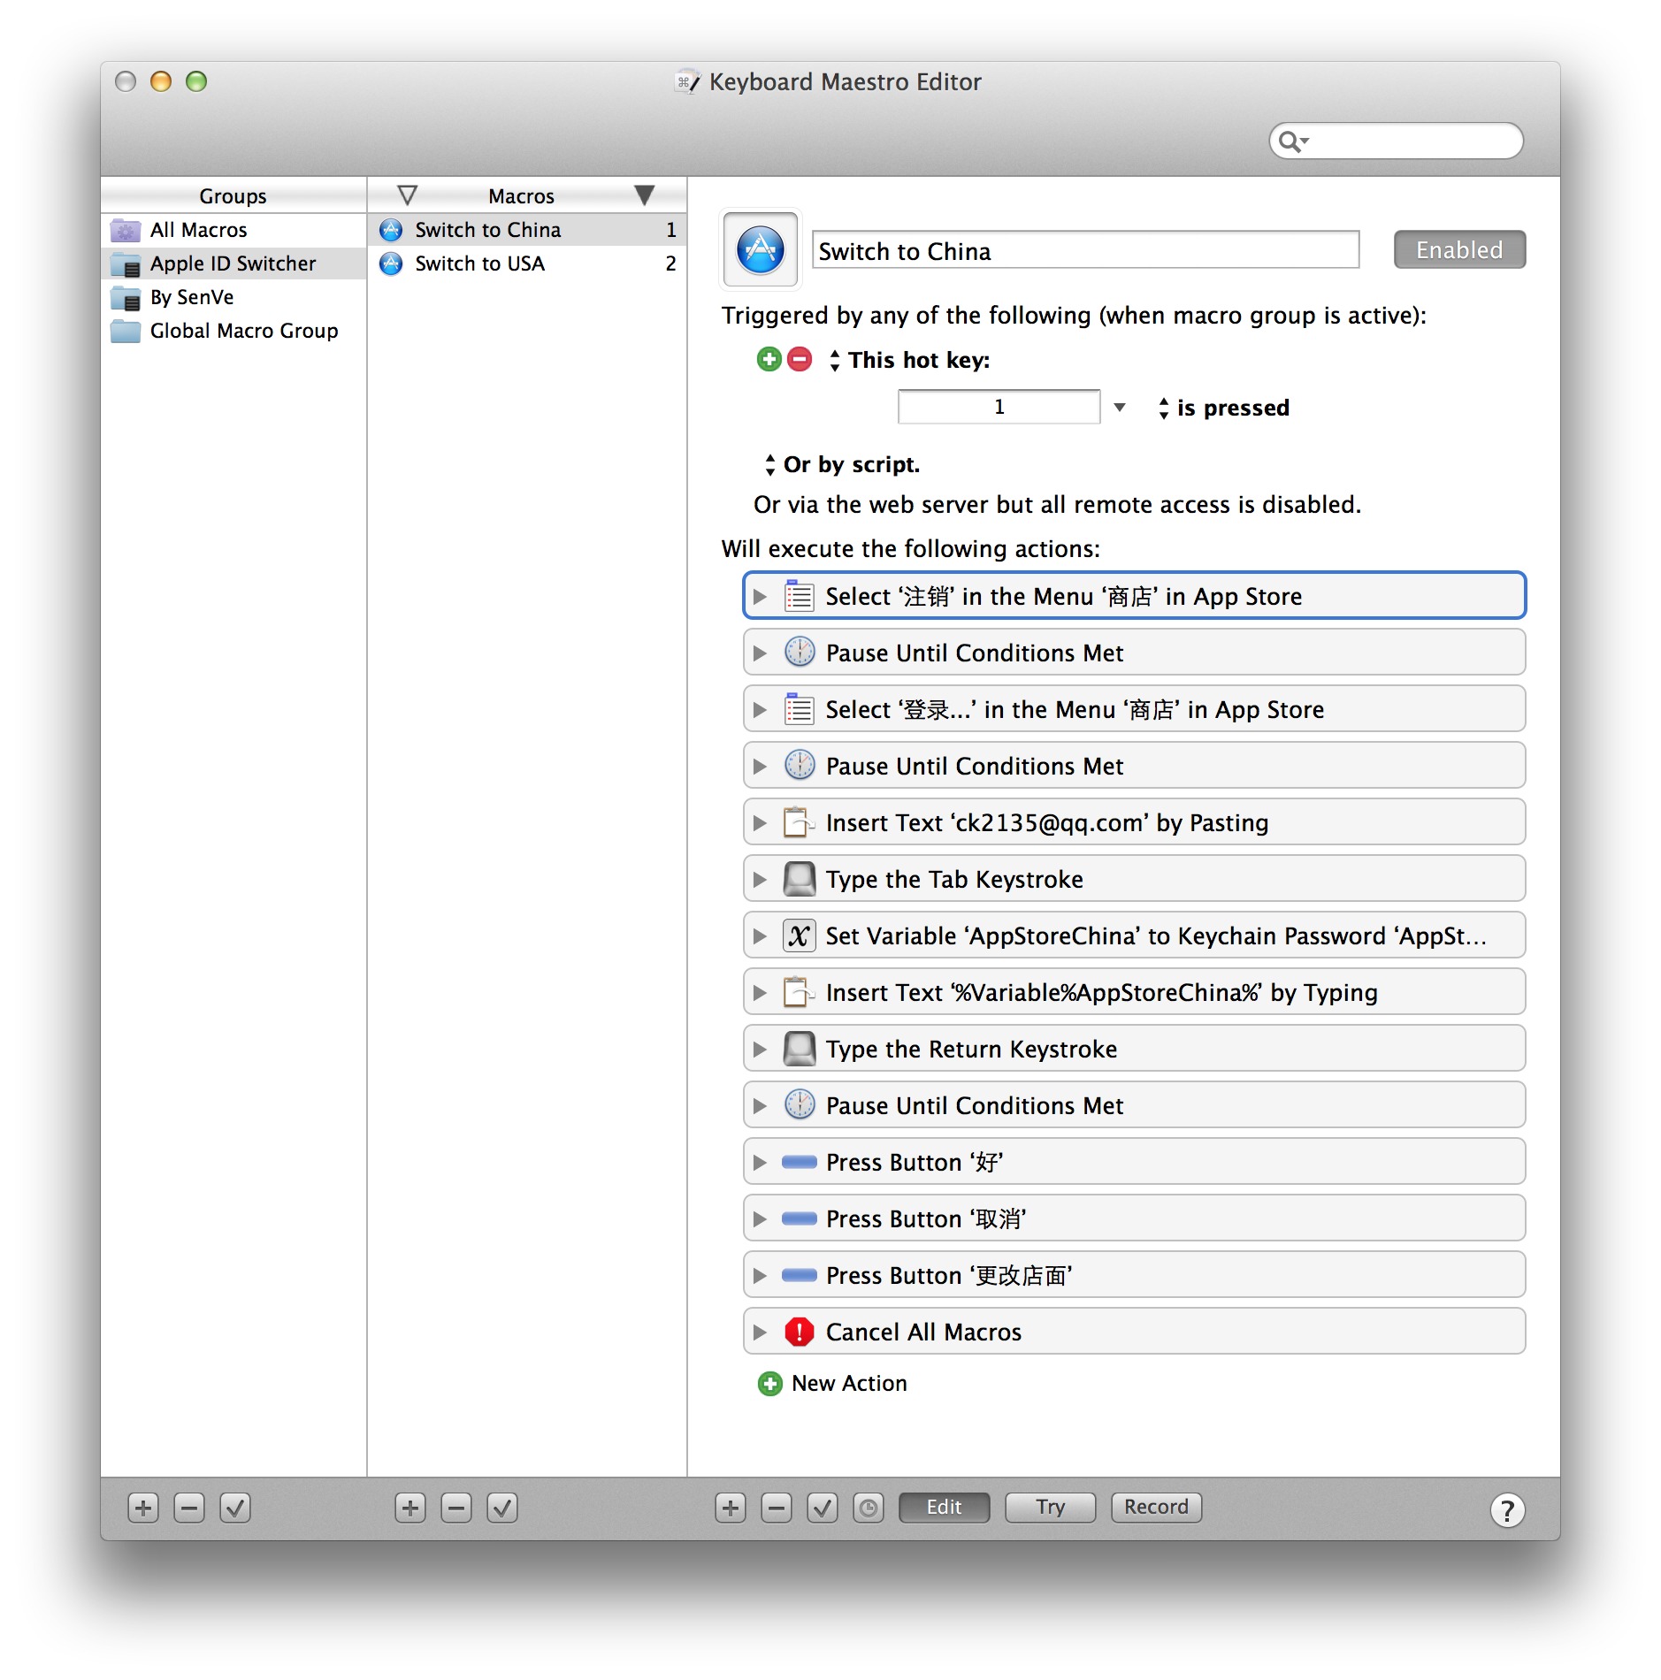The width and height of the screenshot is (1661, 1680).
Task: Click the 'is pressed' stepper
Action: tap(1163, 408)
